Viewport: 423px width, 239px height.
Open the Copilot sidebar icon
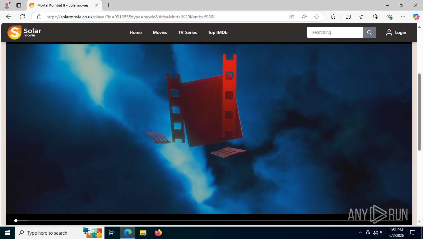click(416, 17)
